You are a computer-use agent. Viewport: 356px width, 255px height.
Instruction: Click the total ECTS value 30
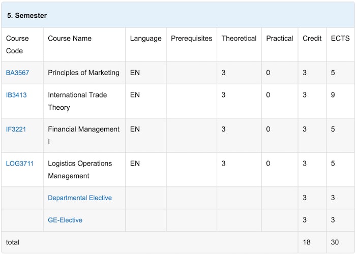335,242
